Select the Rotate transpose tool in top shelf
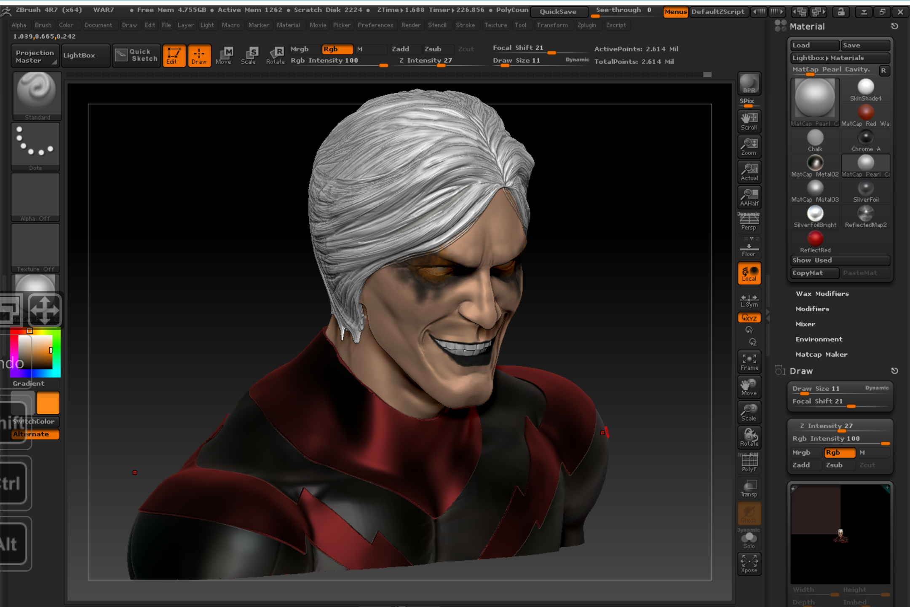The image size is (910, 607). pyautogui.click(x=275, y=56)
